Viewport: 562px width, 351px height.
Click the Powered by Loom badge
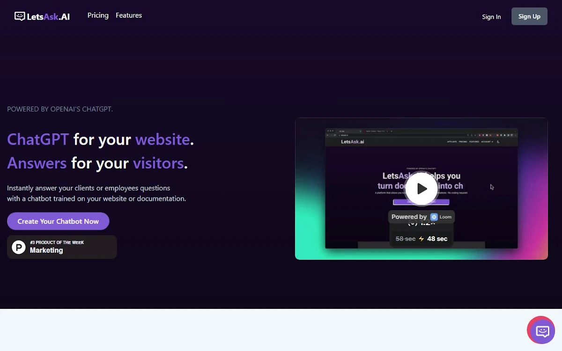tap(421, 217)
